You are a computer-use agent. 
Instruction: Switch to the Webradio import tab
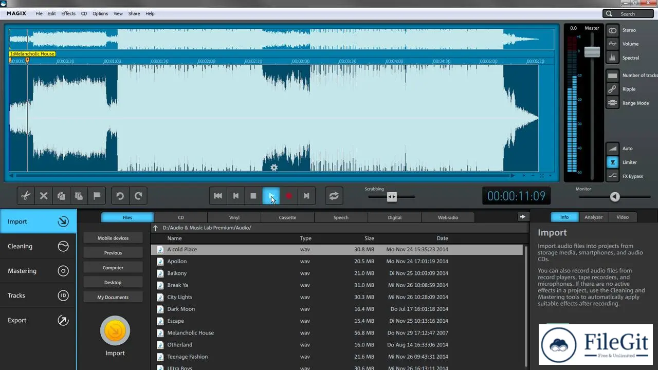pos(448,217)
